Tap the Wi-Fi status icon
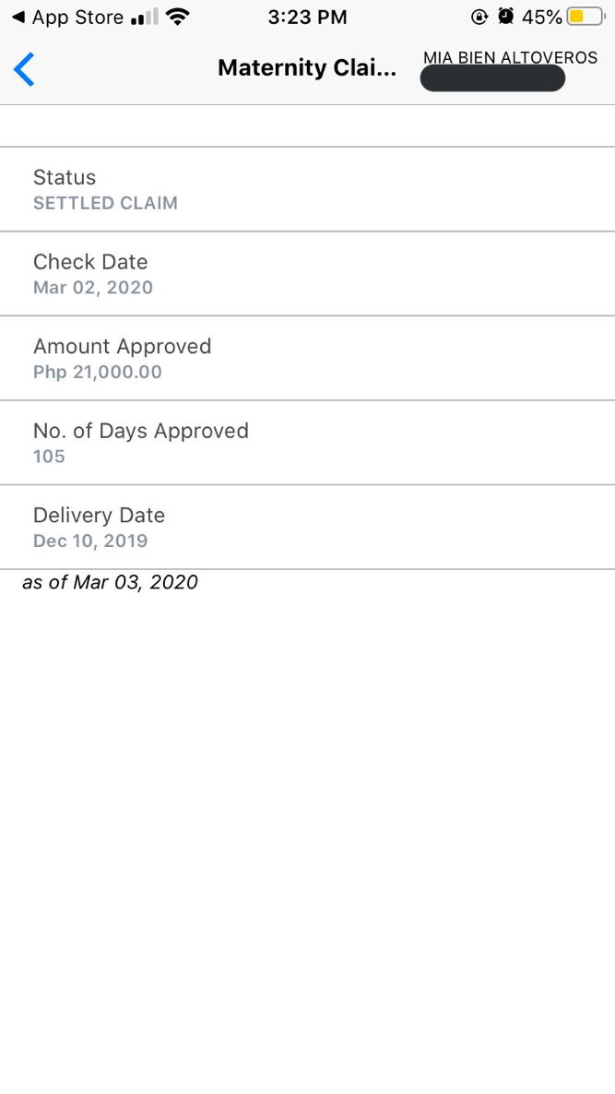615x1094 pixels. [x=178, y=17]
